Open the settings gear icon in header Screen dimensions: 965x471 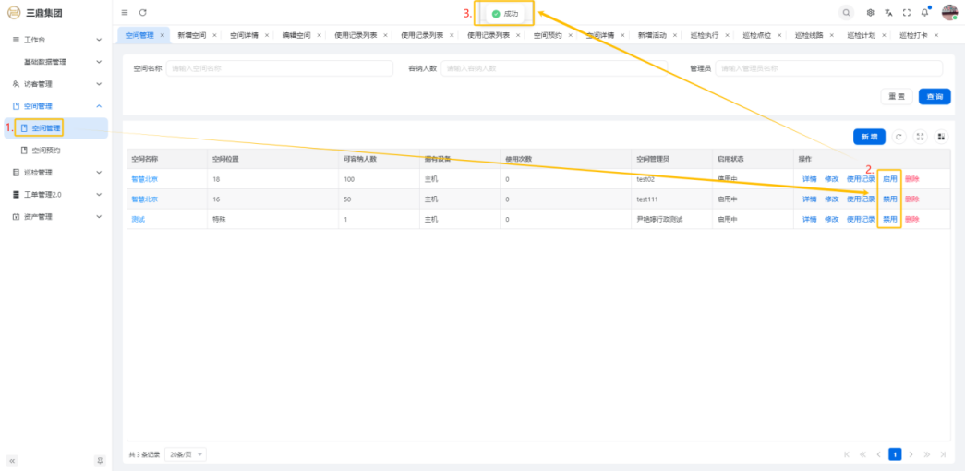coord(870,13)
